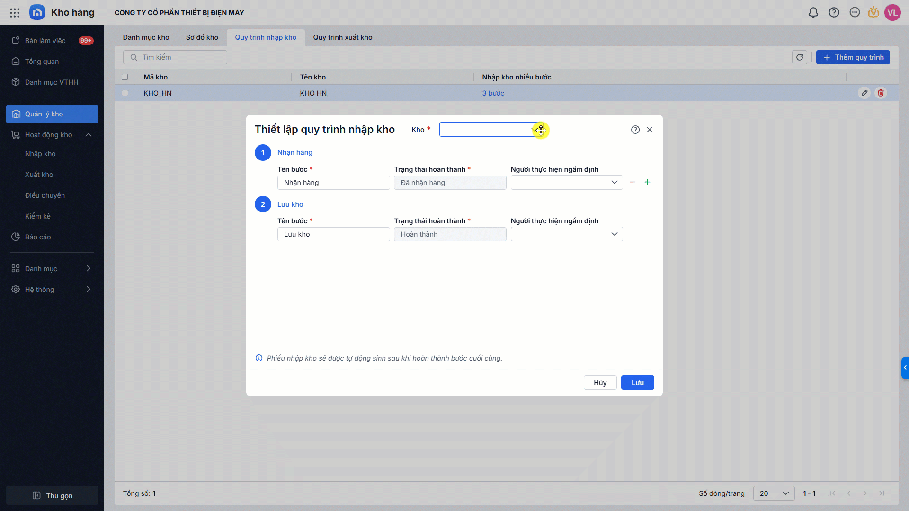Click the Tên bước field containing Lưu kho
The height and width of the screenshot is (511, 909).
[333, 234]
